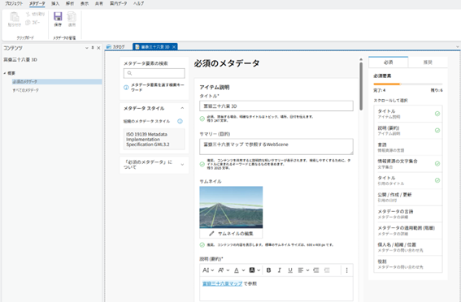Decrease indent in the description editor
The width and height of the screenshot is (461, 302).
pos(327,270)
